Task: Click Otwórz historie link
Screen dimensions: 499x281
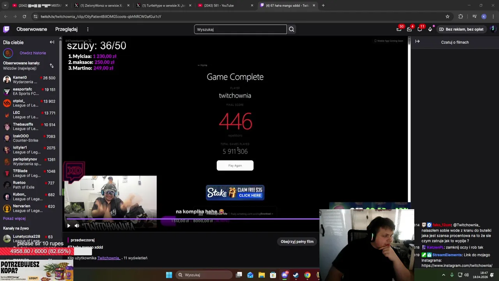Action: pos(33,53)
